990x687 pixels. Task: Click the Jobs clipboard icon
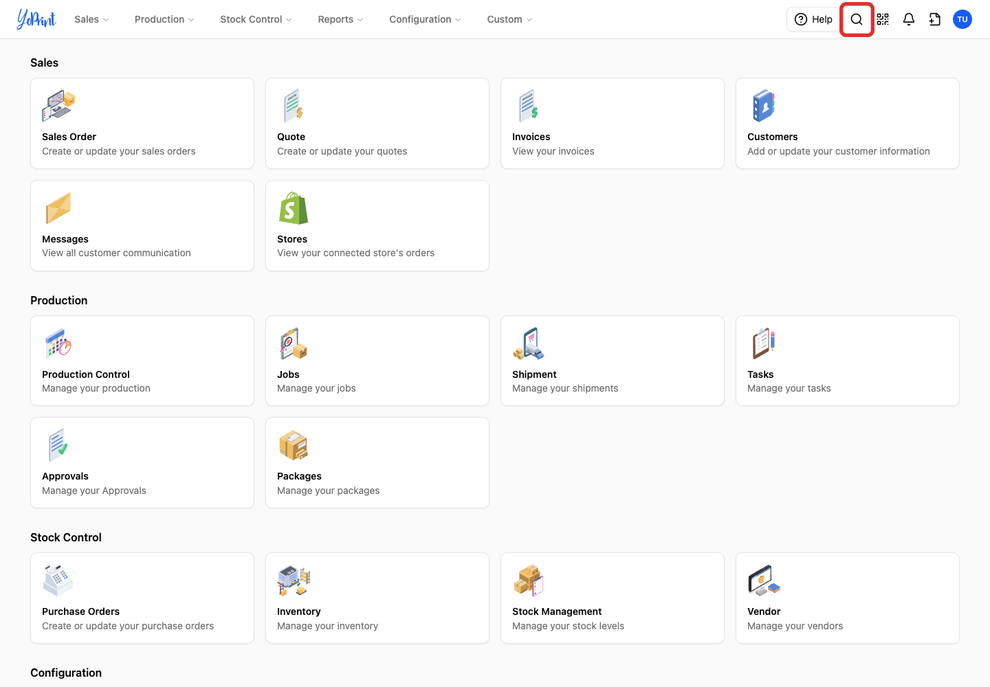294,343
